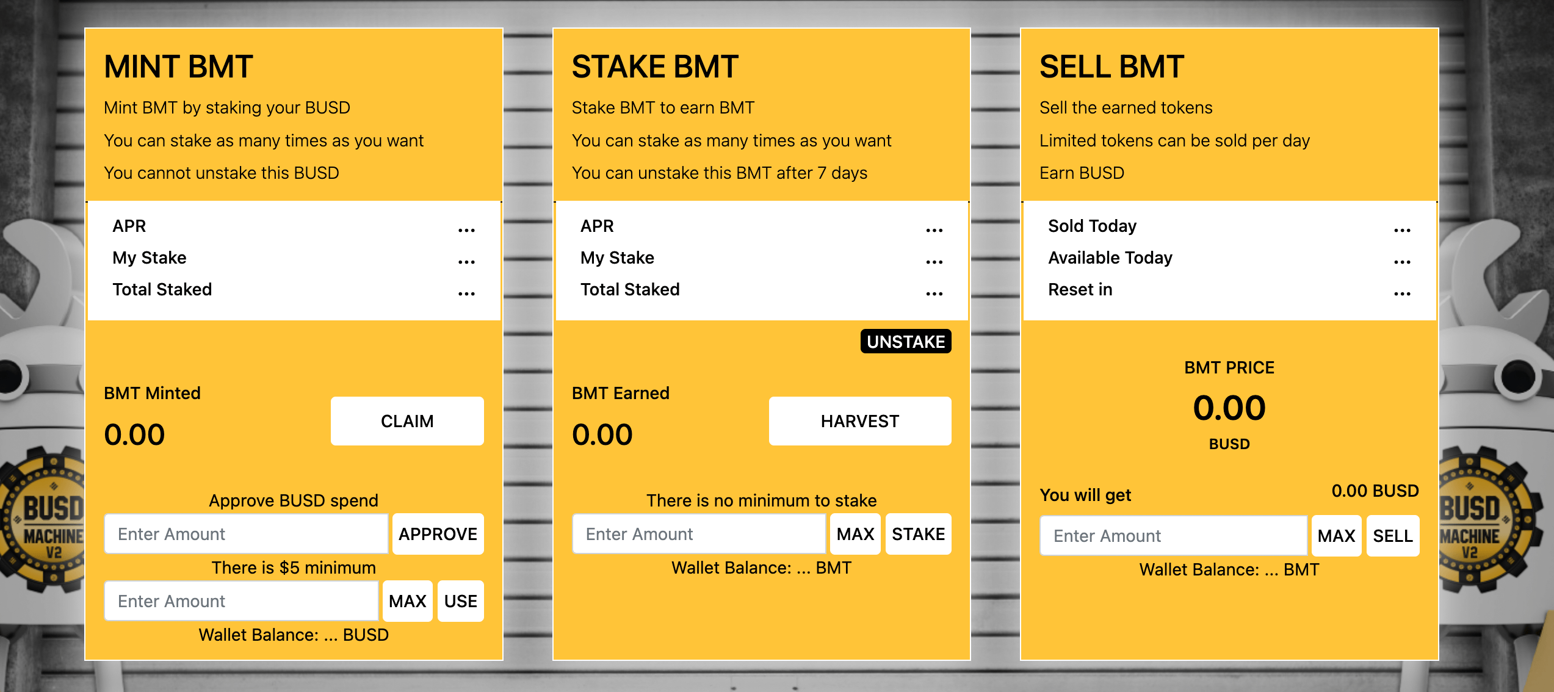
Task: Click the Available Today label
Action: [1110, 258]
